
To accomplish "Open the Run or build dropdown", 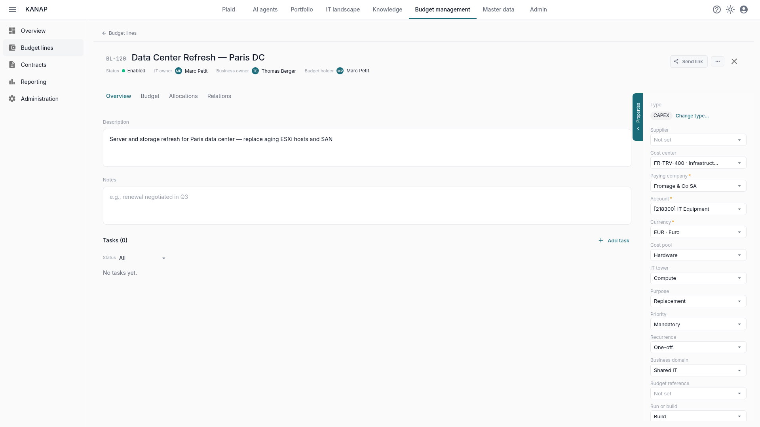I will click(x=698, y=417).
